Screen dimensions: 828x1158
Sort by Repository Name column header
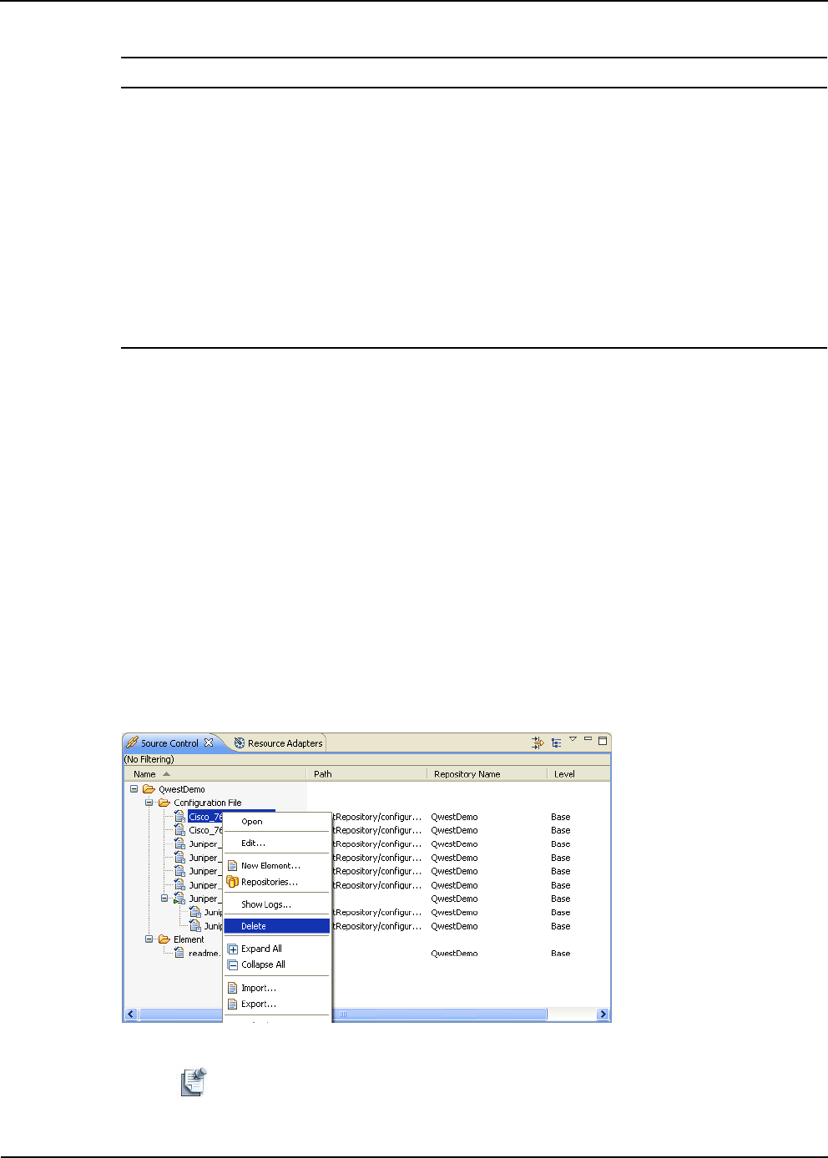[x=487, y=773]
